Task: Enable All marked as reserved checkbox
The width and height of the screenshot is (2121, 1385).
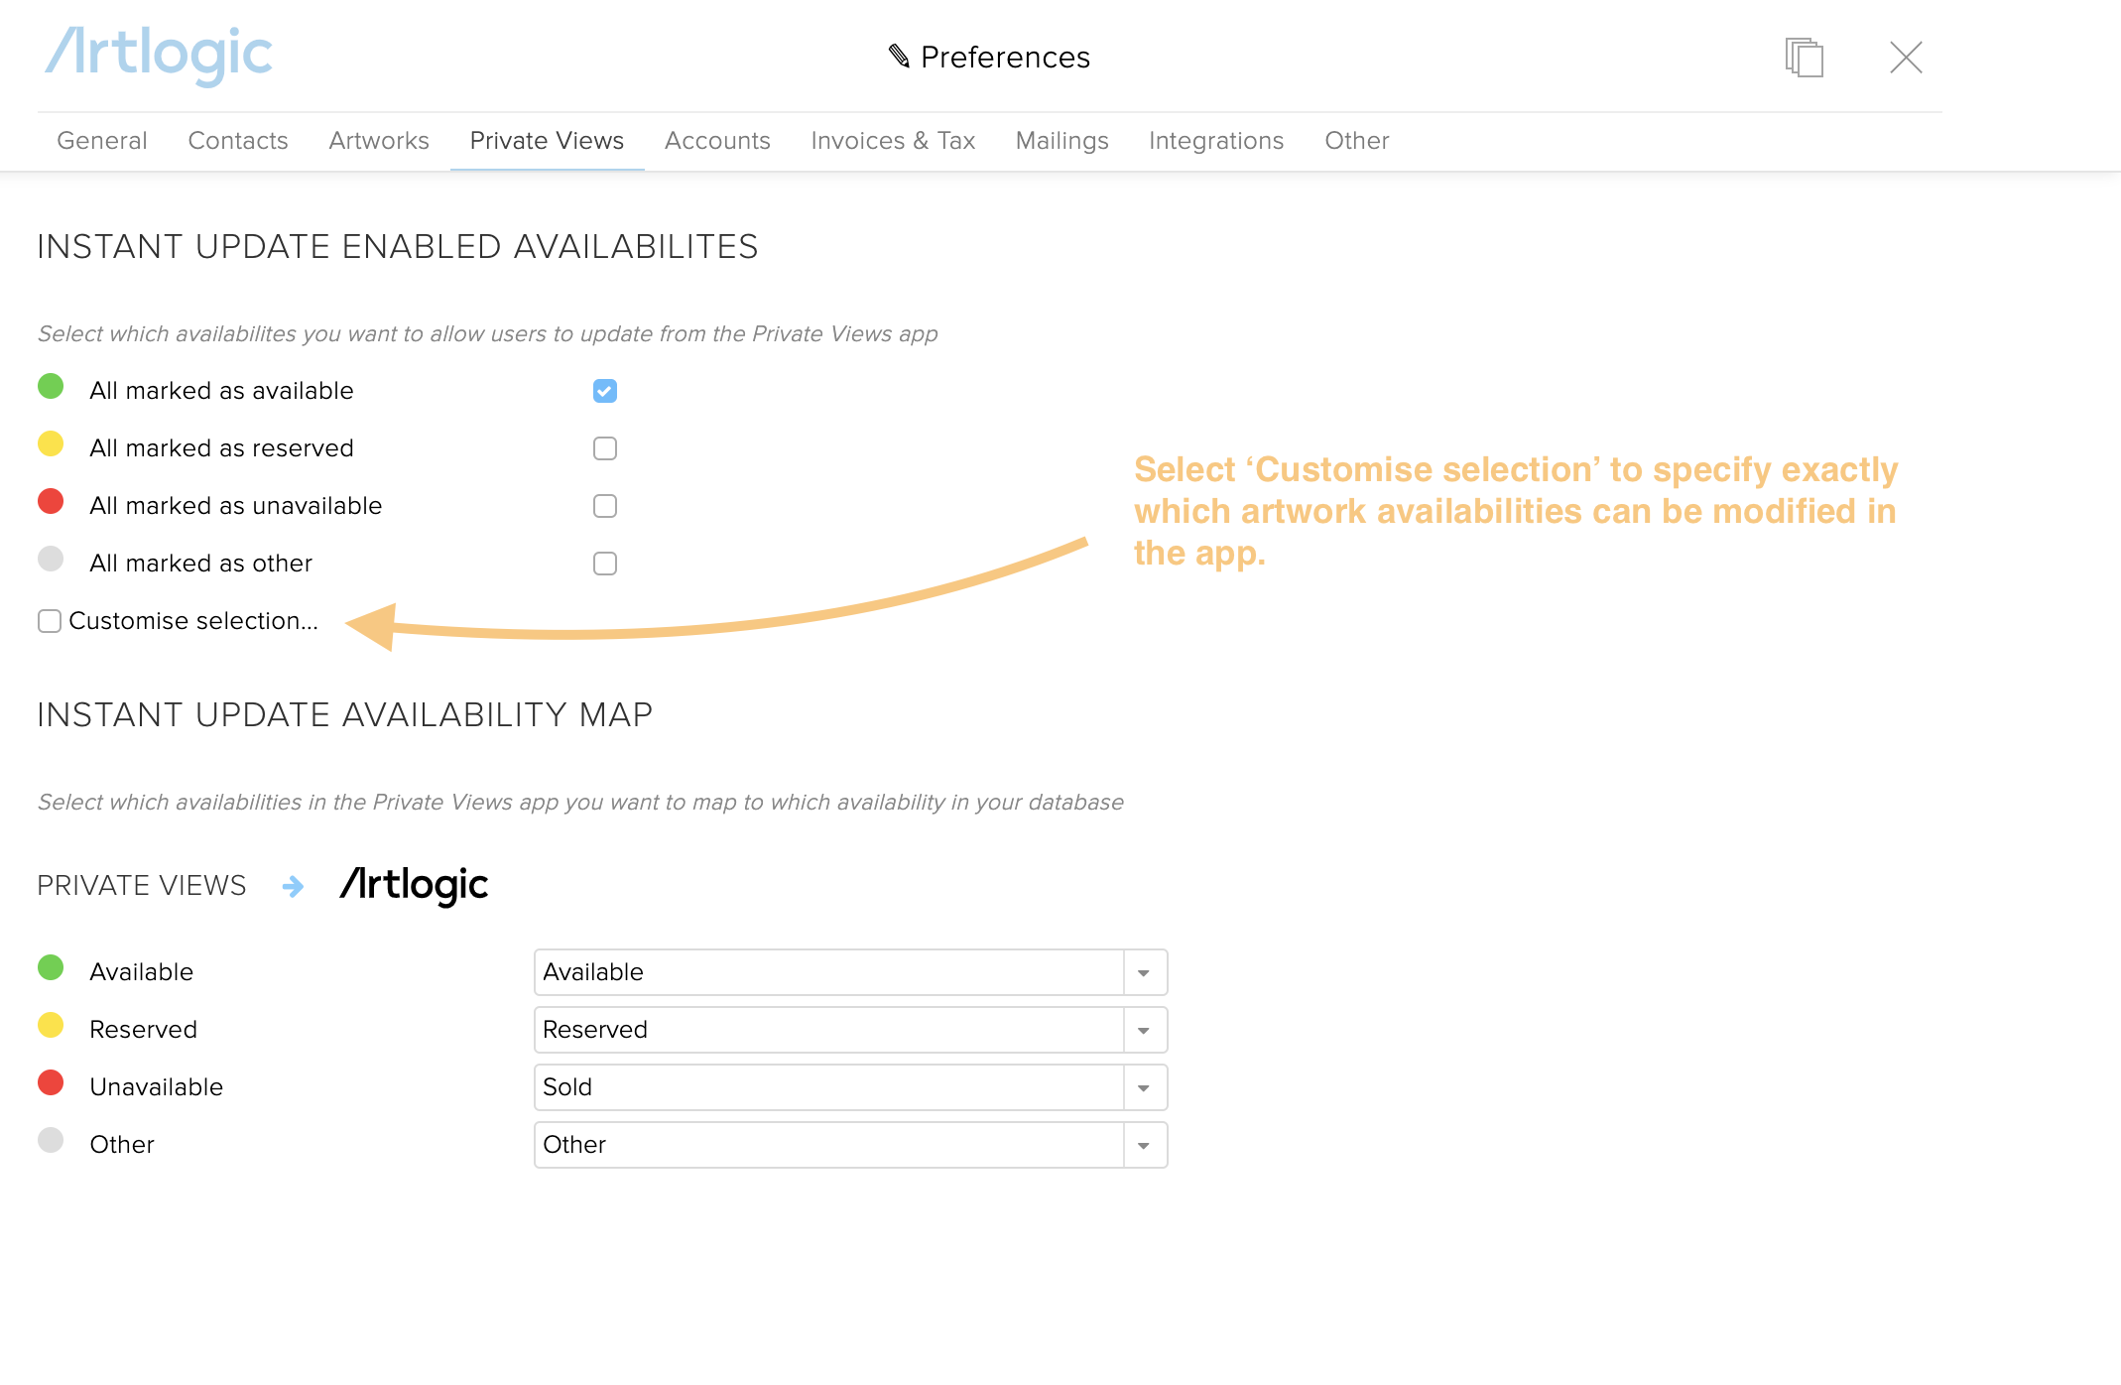Action: coord(605,448)
